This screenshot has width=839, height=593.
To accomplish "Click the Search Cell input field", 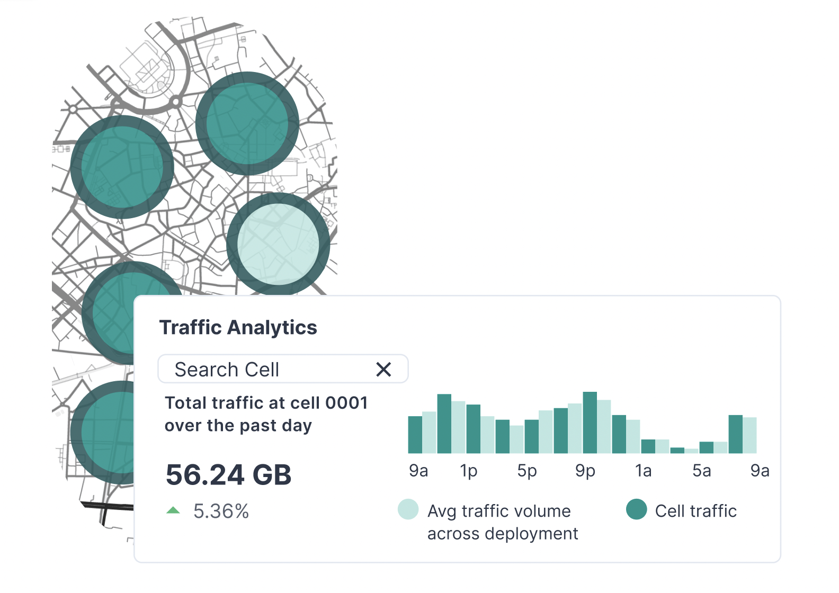I will 283,369.
